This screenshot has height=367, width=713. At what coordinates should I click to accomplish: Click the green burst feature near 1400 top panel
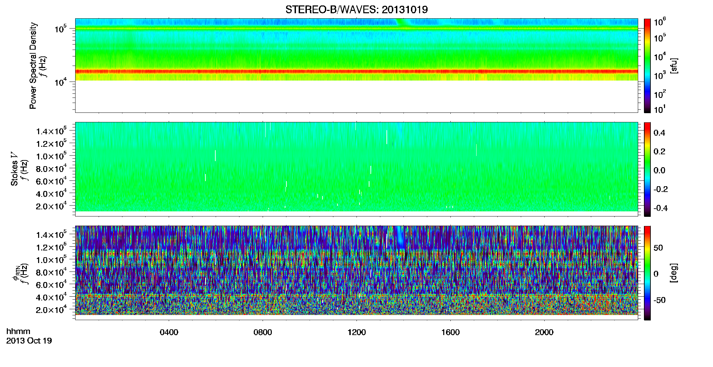click(x=404, y=22)
